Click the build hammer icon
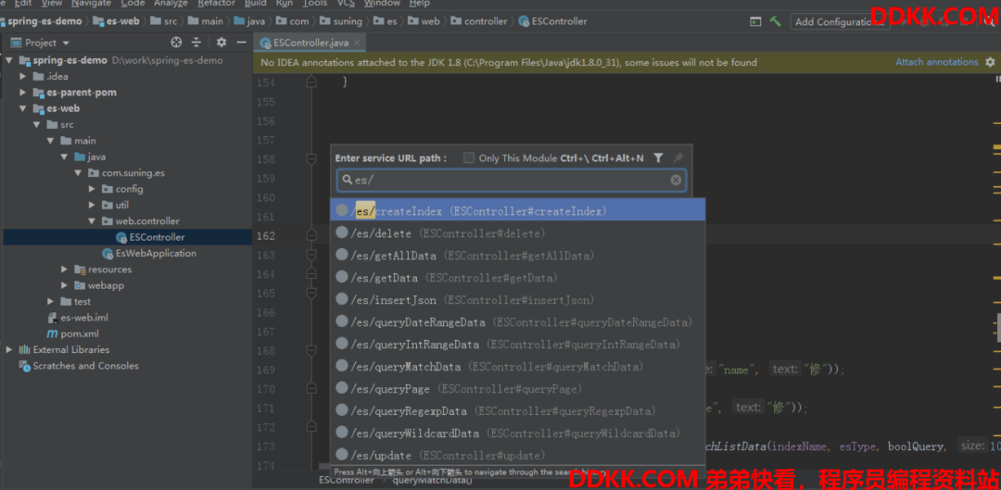Screen dimensions: 1001x490 pyautogui.click(x=775, y=21)
